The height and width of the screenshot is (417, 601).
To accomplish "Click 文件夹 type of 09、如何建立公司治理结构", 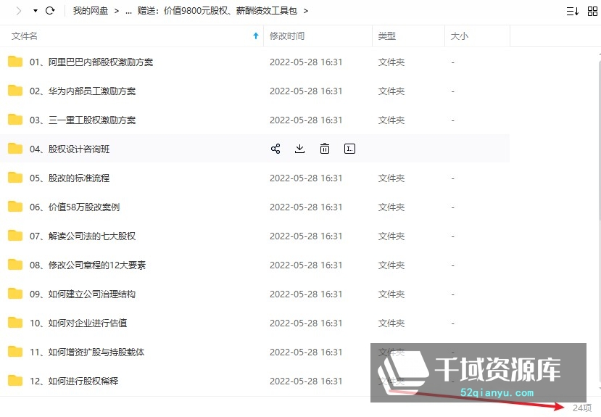I will click(x=391, y=294).
